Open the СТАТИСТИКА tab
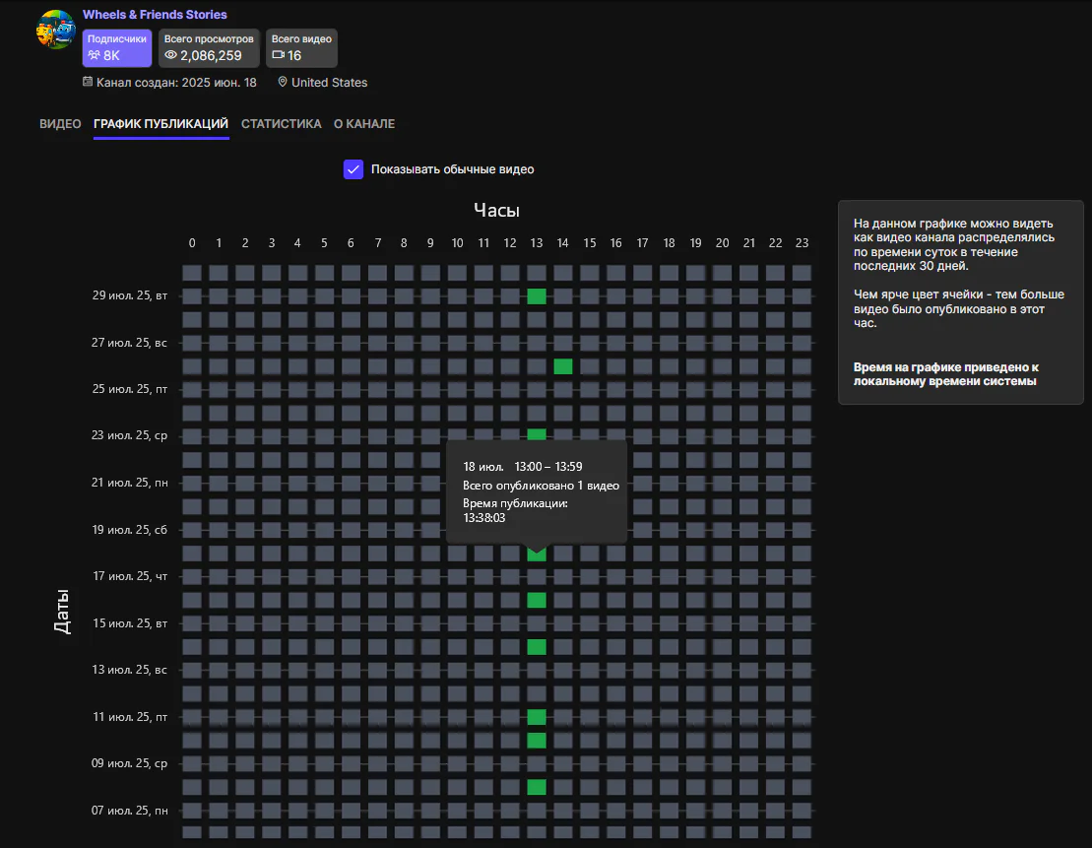Viewport: 1092px width, 848px height. tap(282, 124)
